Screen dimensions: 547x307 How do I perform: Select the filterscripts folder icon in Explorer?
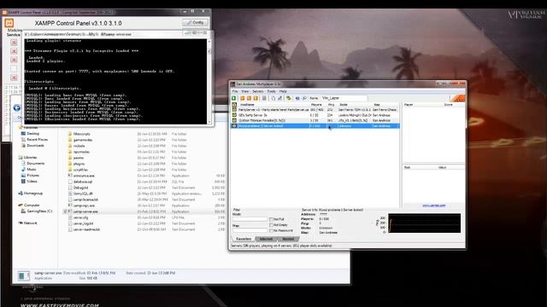[70, 134]
